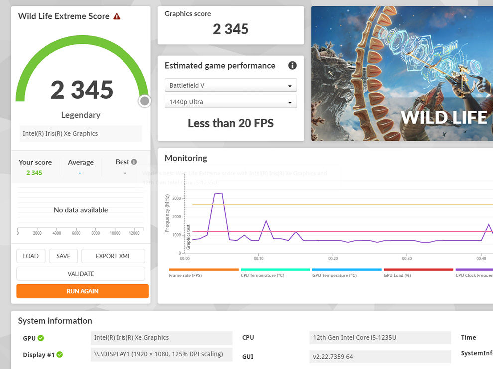Click the Intel(R) Iris(R) Xe Graphics field under Legendary

pos(81,133)
